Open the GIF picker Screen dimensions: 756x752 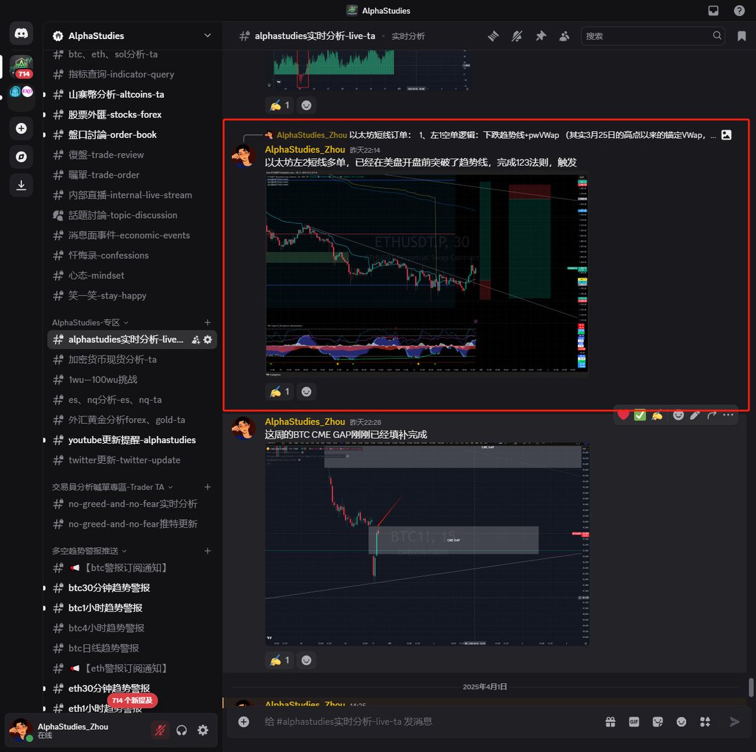tap(634, 722)
